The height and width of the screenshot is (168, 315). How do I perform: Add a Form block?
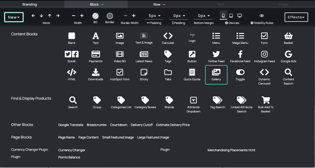click(x=264, y=38)
